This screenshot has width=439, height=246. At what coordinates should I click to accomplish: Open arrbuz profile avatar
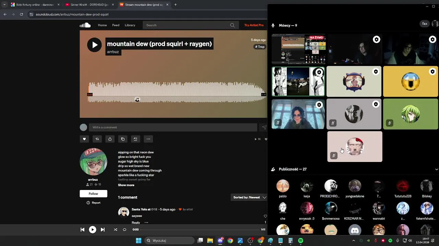(93, 162)
